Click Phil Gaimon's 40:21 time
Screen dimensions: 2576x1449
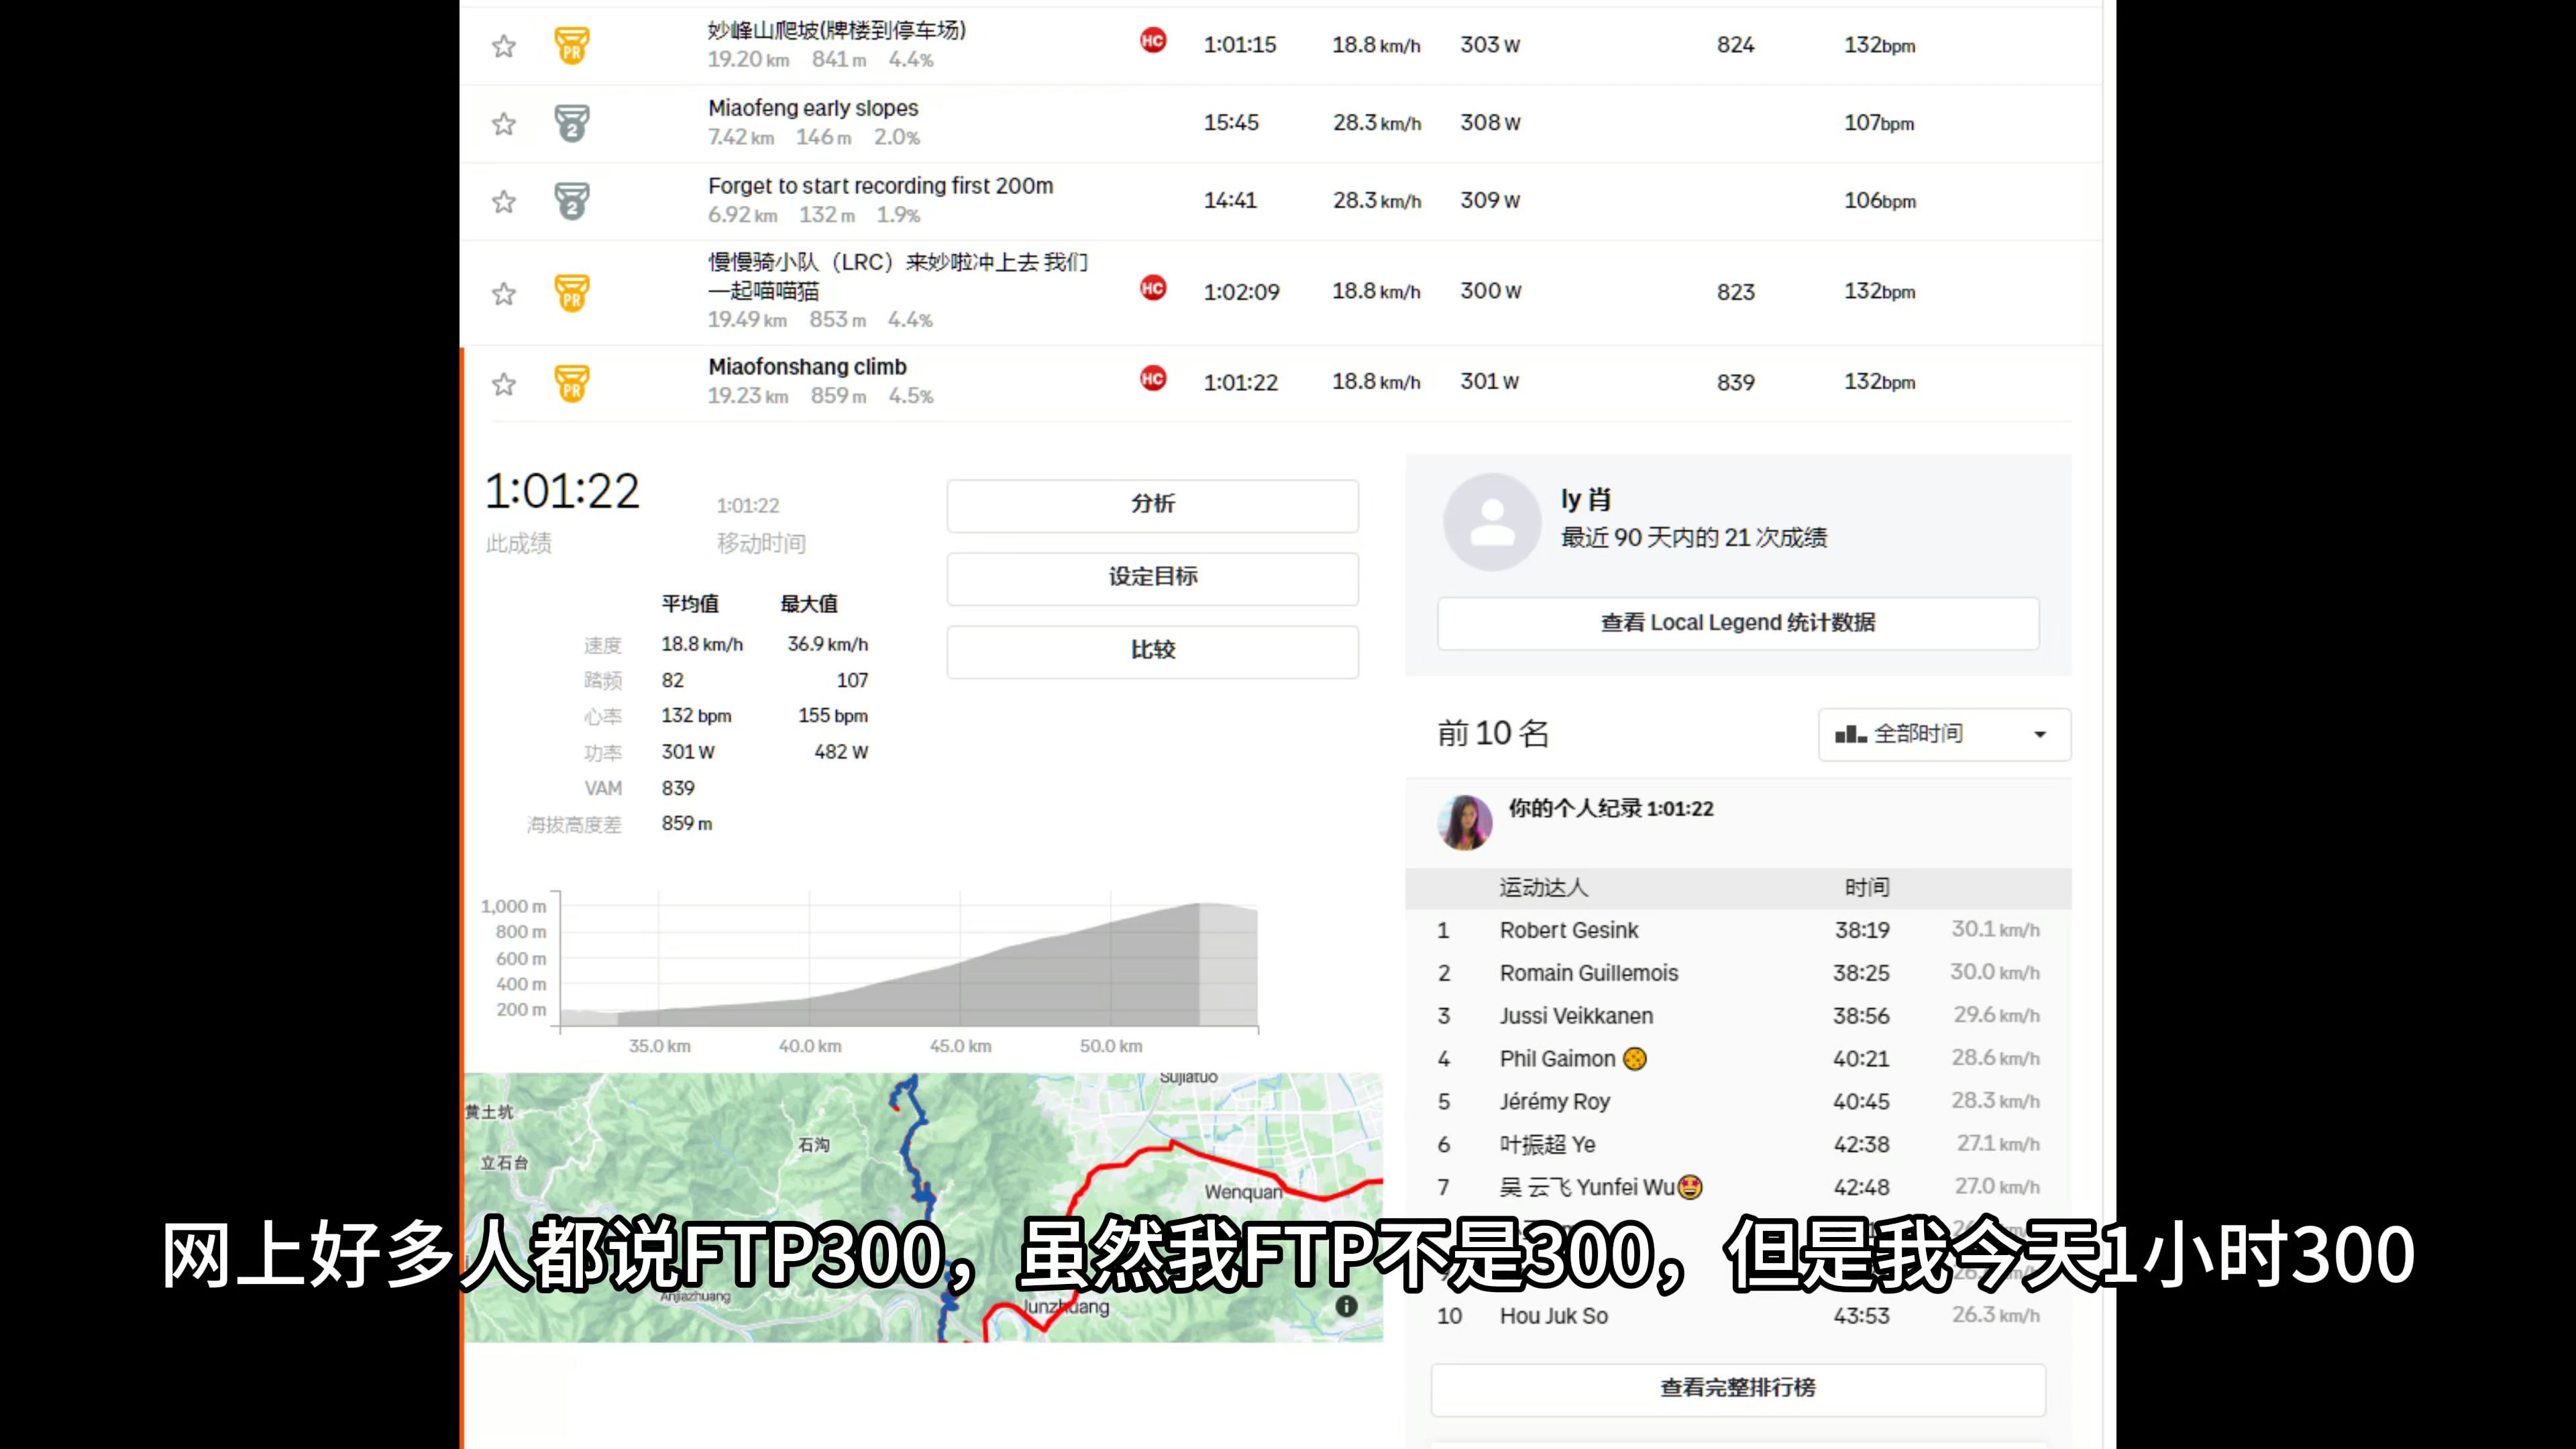(1860, 1060)
